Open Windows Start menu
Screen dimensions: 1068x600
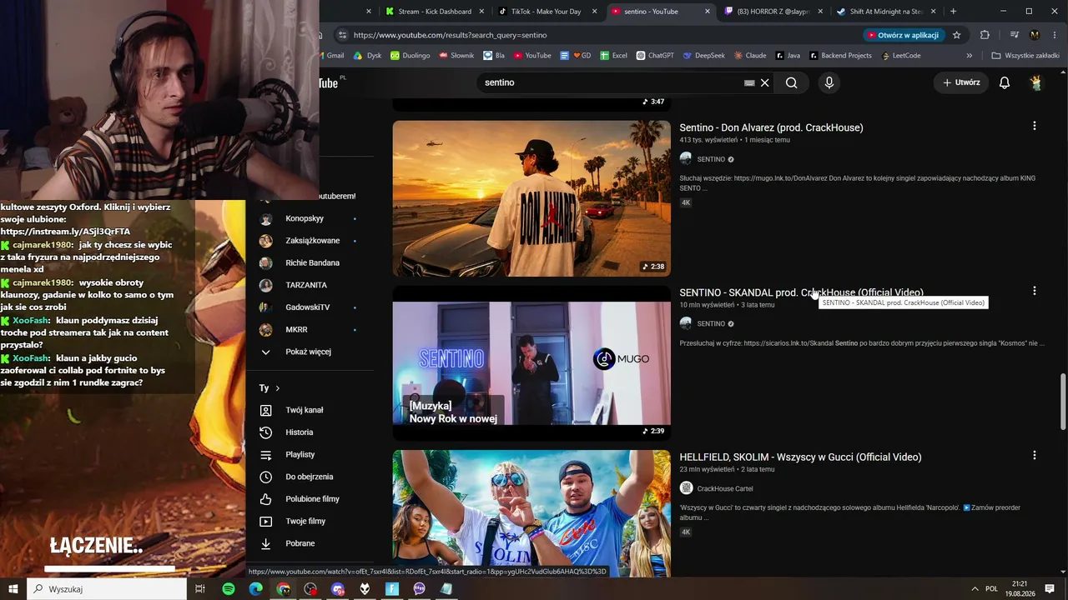point(13,589)
